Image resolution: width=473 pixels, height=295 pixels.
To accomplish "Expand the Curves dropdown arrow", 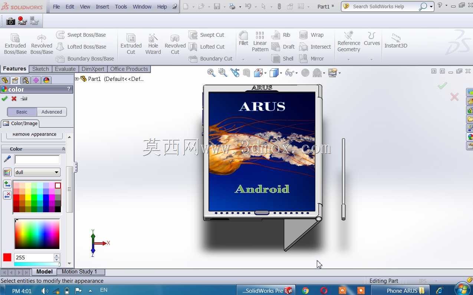I will point(371,59).
